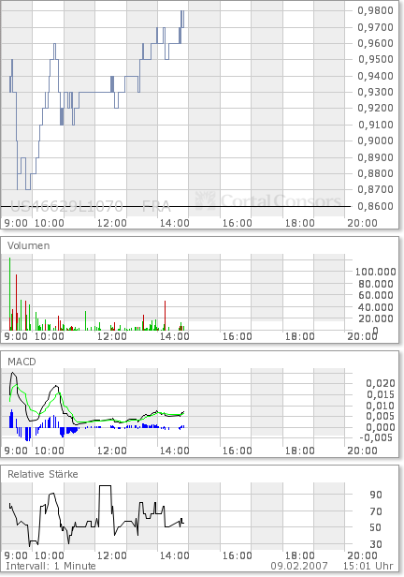Click the MACD panel title
The image size is (404, 577).
point(22,362)
